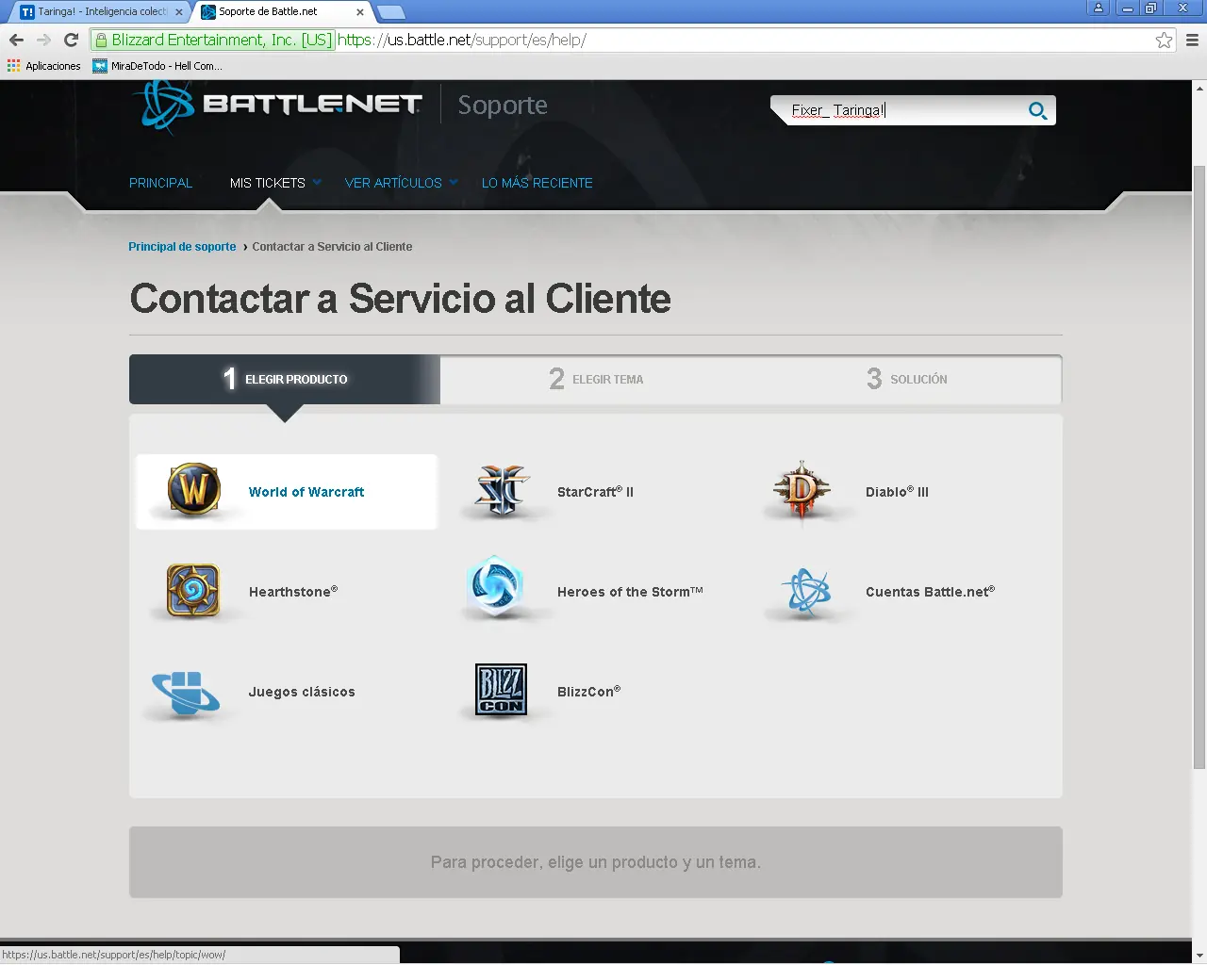Screen dimensions: 1207x965
Task: Reload the page with refresh icon
Action: [71, 40]
